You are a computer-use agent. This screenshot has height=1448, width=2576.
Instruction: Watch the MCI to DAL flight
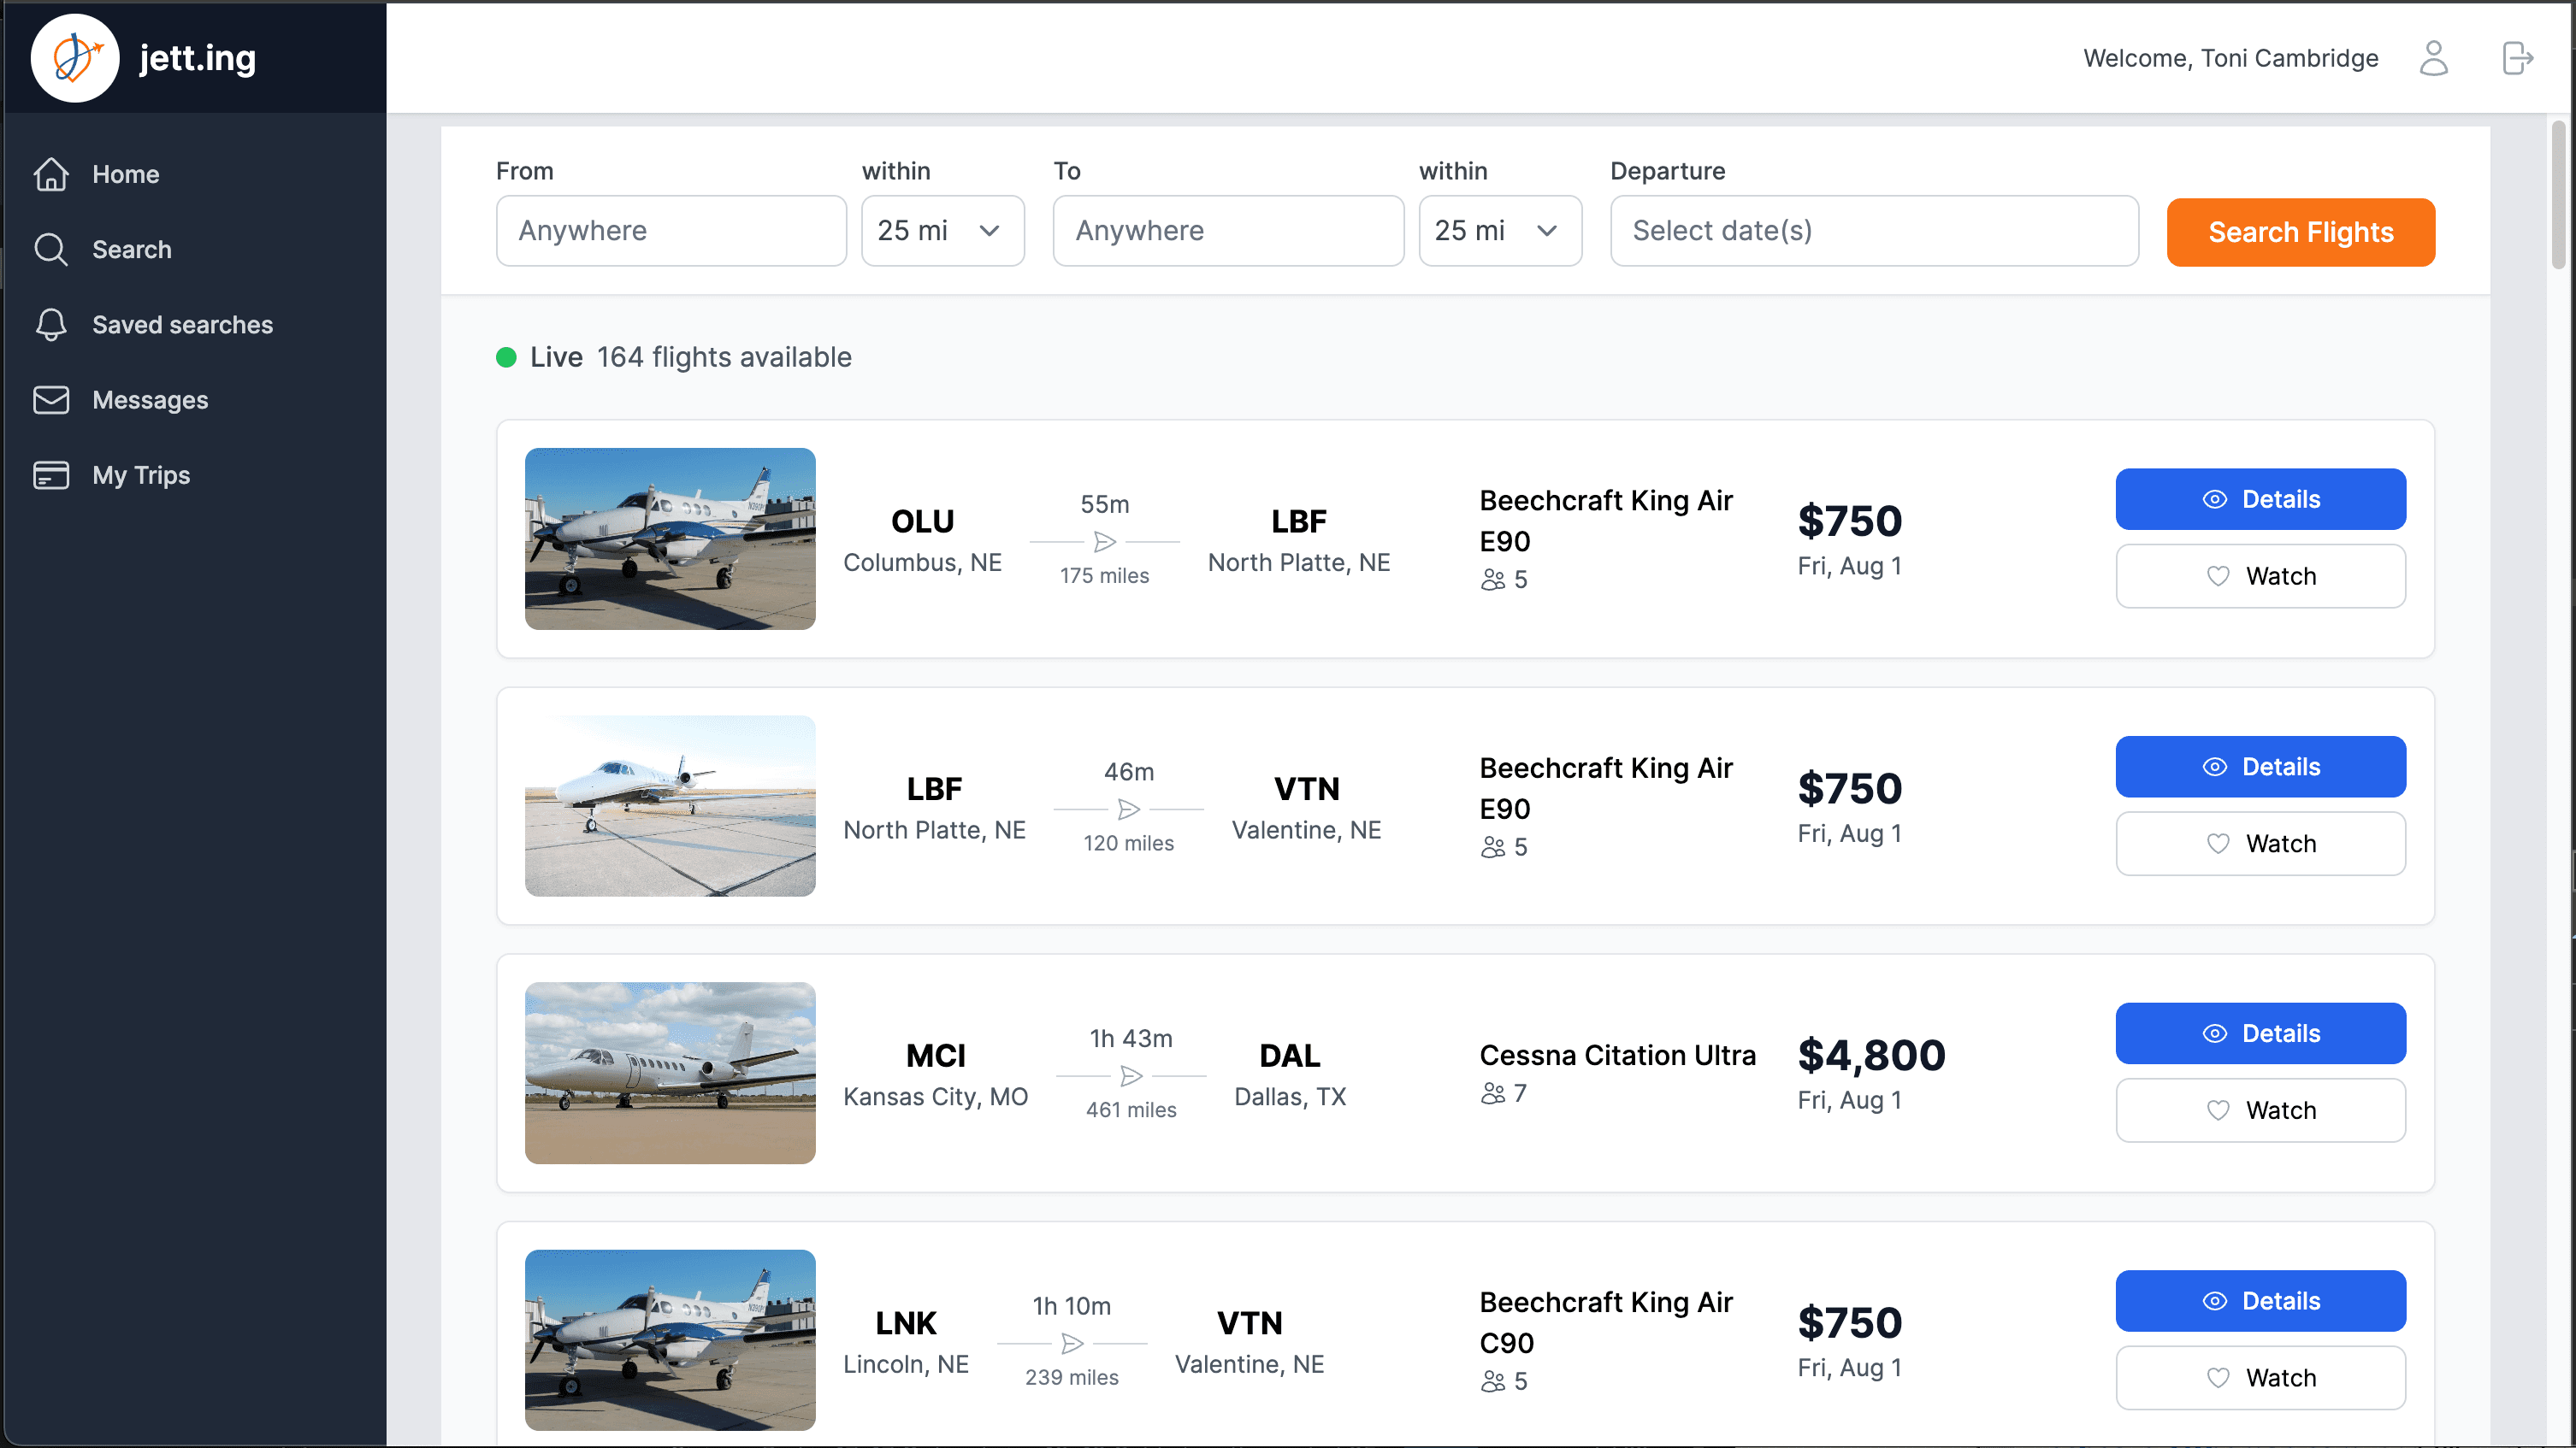coord(2260,1110)
